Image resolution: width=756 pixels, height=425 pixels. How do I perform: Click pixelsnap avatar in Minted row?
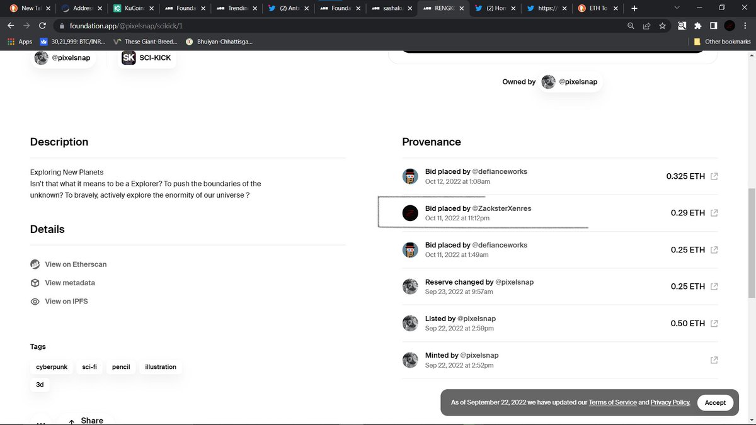click(410, 360)
